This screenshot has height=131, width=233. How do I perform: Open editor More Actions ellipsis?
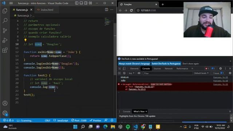point(112,10)
